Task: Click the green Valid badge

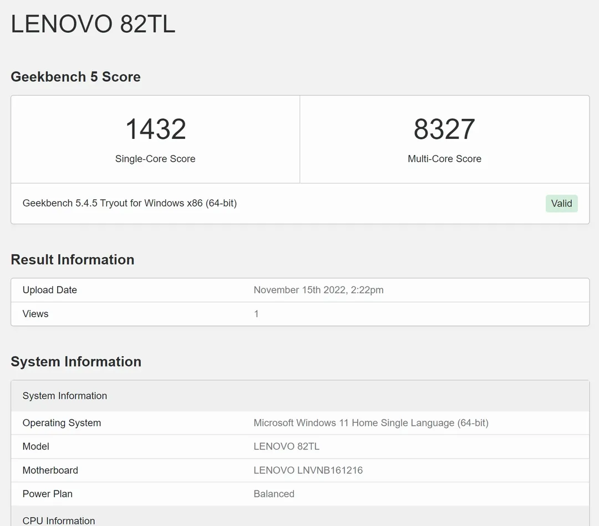Action: tap(561, 203)
